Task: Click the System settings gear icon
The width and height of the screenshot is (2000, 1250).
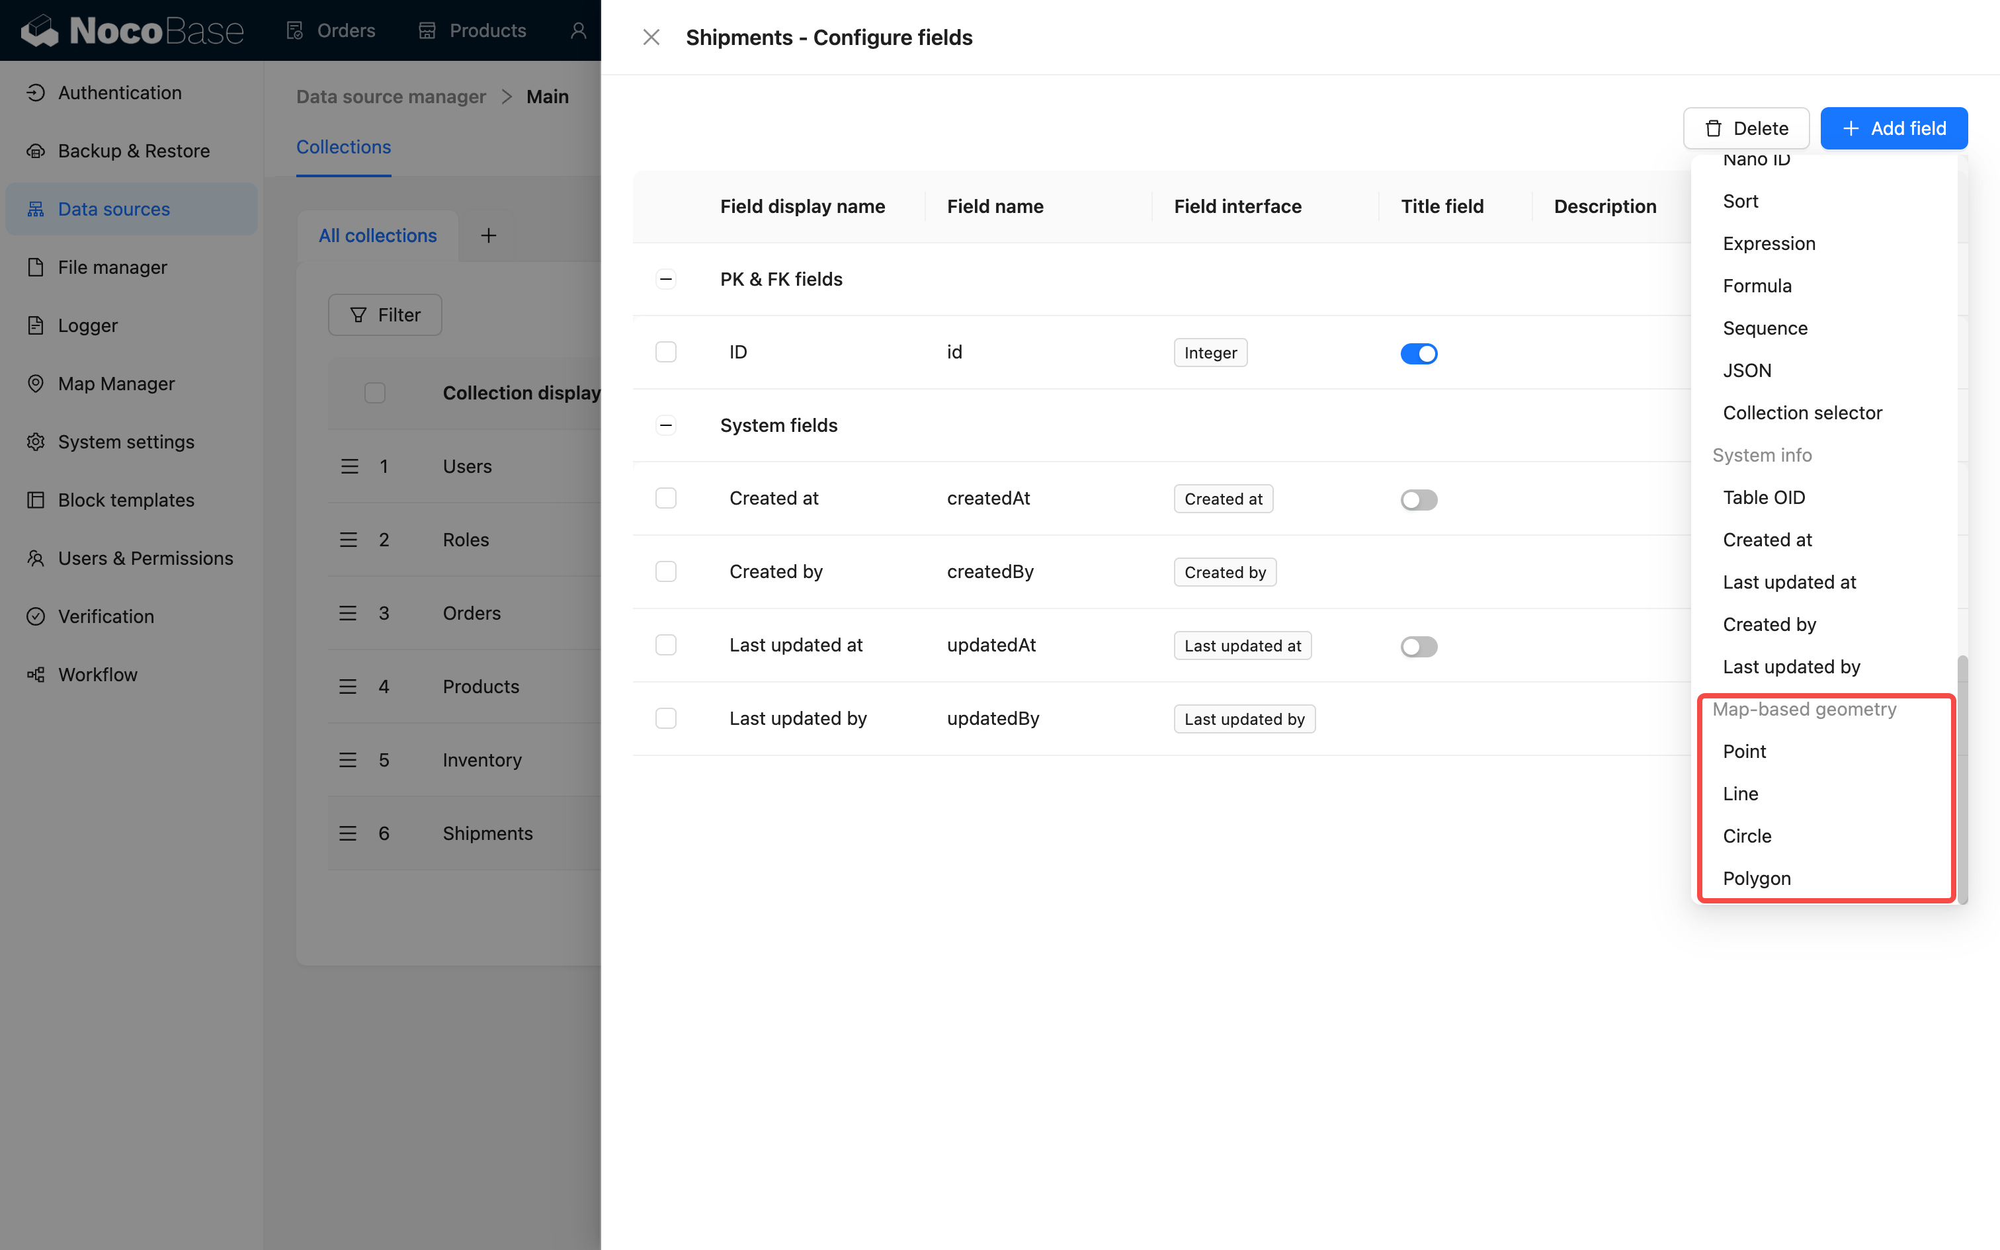Action: 36,442
